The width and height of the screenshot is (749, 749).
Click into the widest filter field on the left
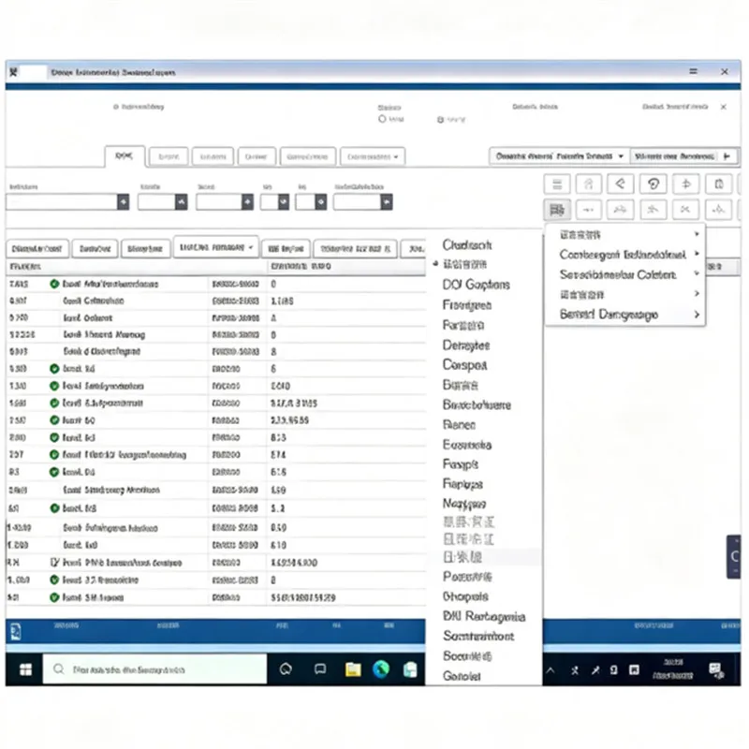coord(62,202)
